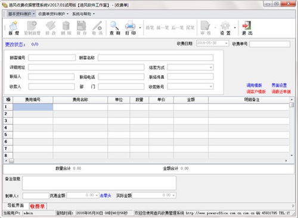Go to the 前一笔 (previous record) button
Image resolution: width=298 pixels, height=218 pixels.
point(163,27)
